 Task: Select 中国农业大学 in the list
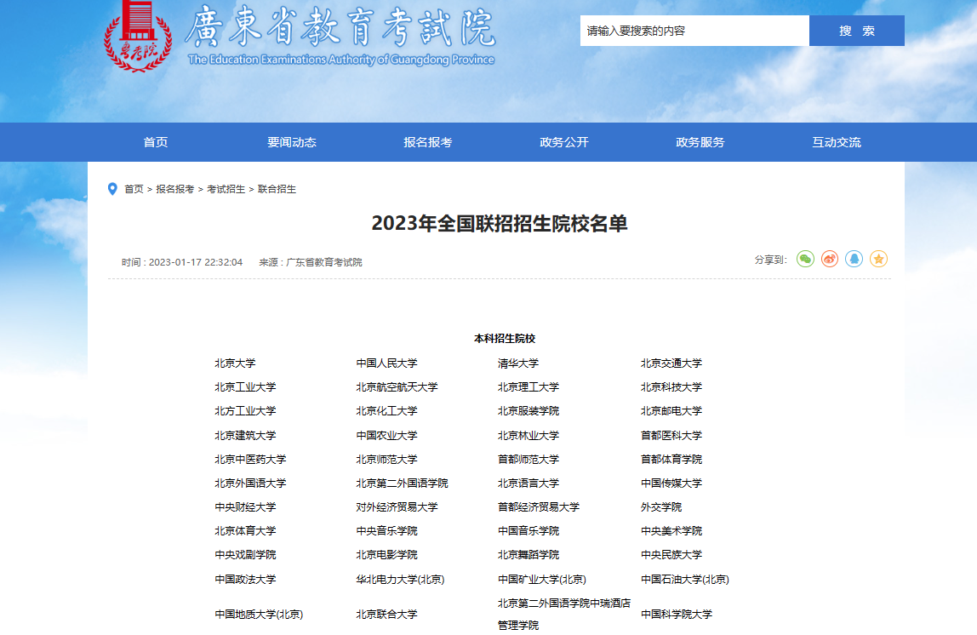pos(387,435)
